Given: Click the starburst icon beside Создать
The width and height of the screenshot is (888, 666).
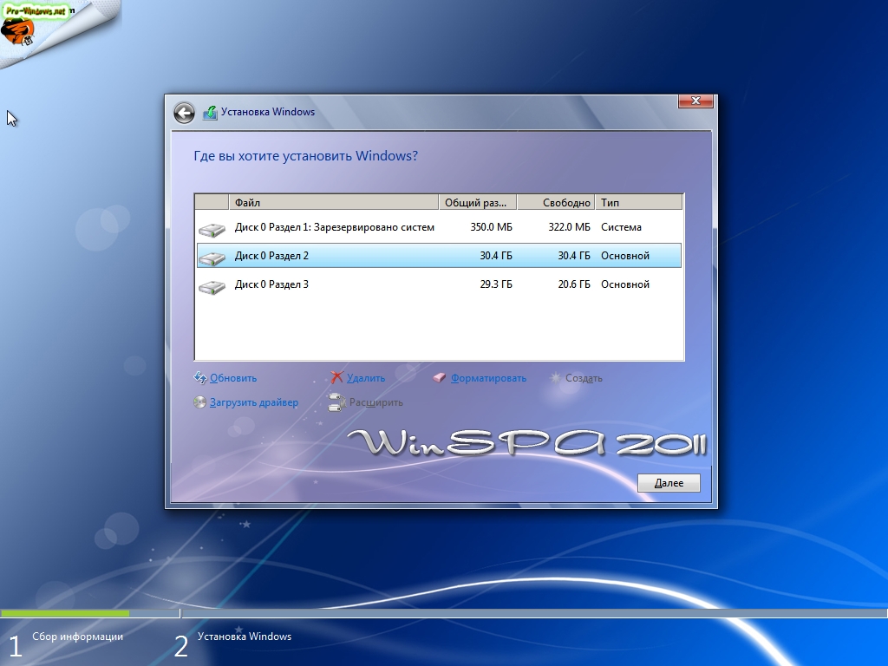Looking at the screenshot, I should 556,378.
